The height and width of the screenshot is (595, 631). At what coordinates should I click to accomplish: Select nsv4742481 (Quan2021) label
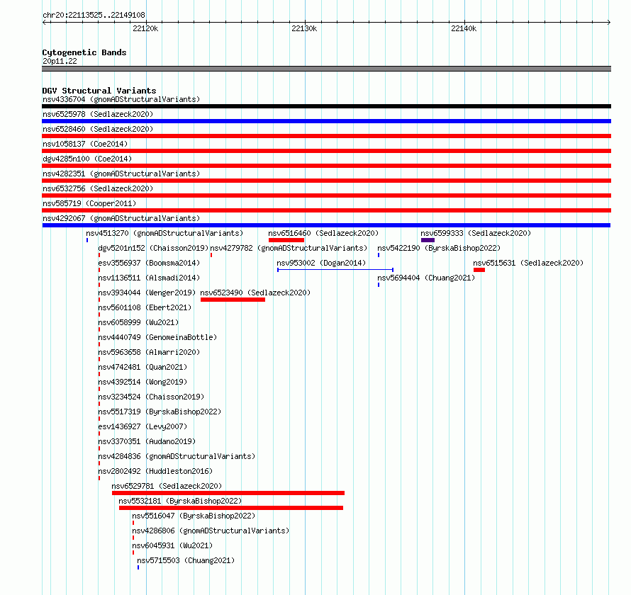click(143, 367)
